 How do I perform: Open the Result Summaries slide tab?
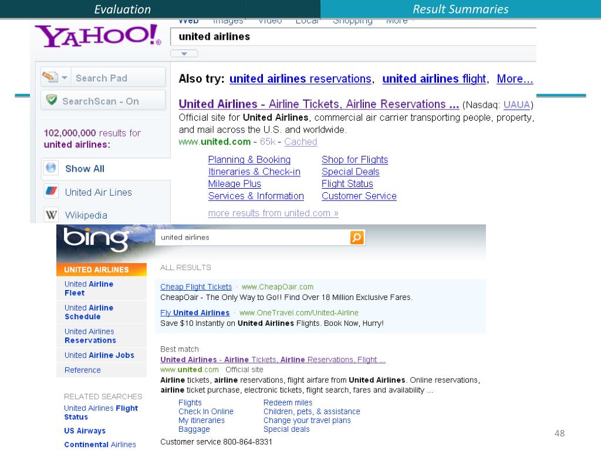pyautogui.click(x=460, y=9)
